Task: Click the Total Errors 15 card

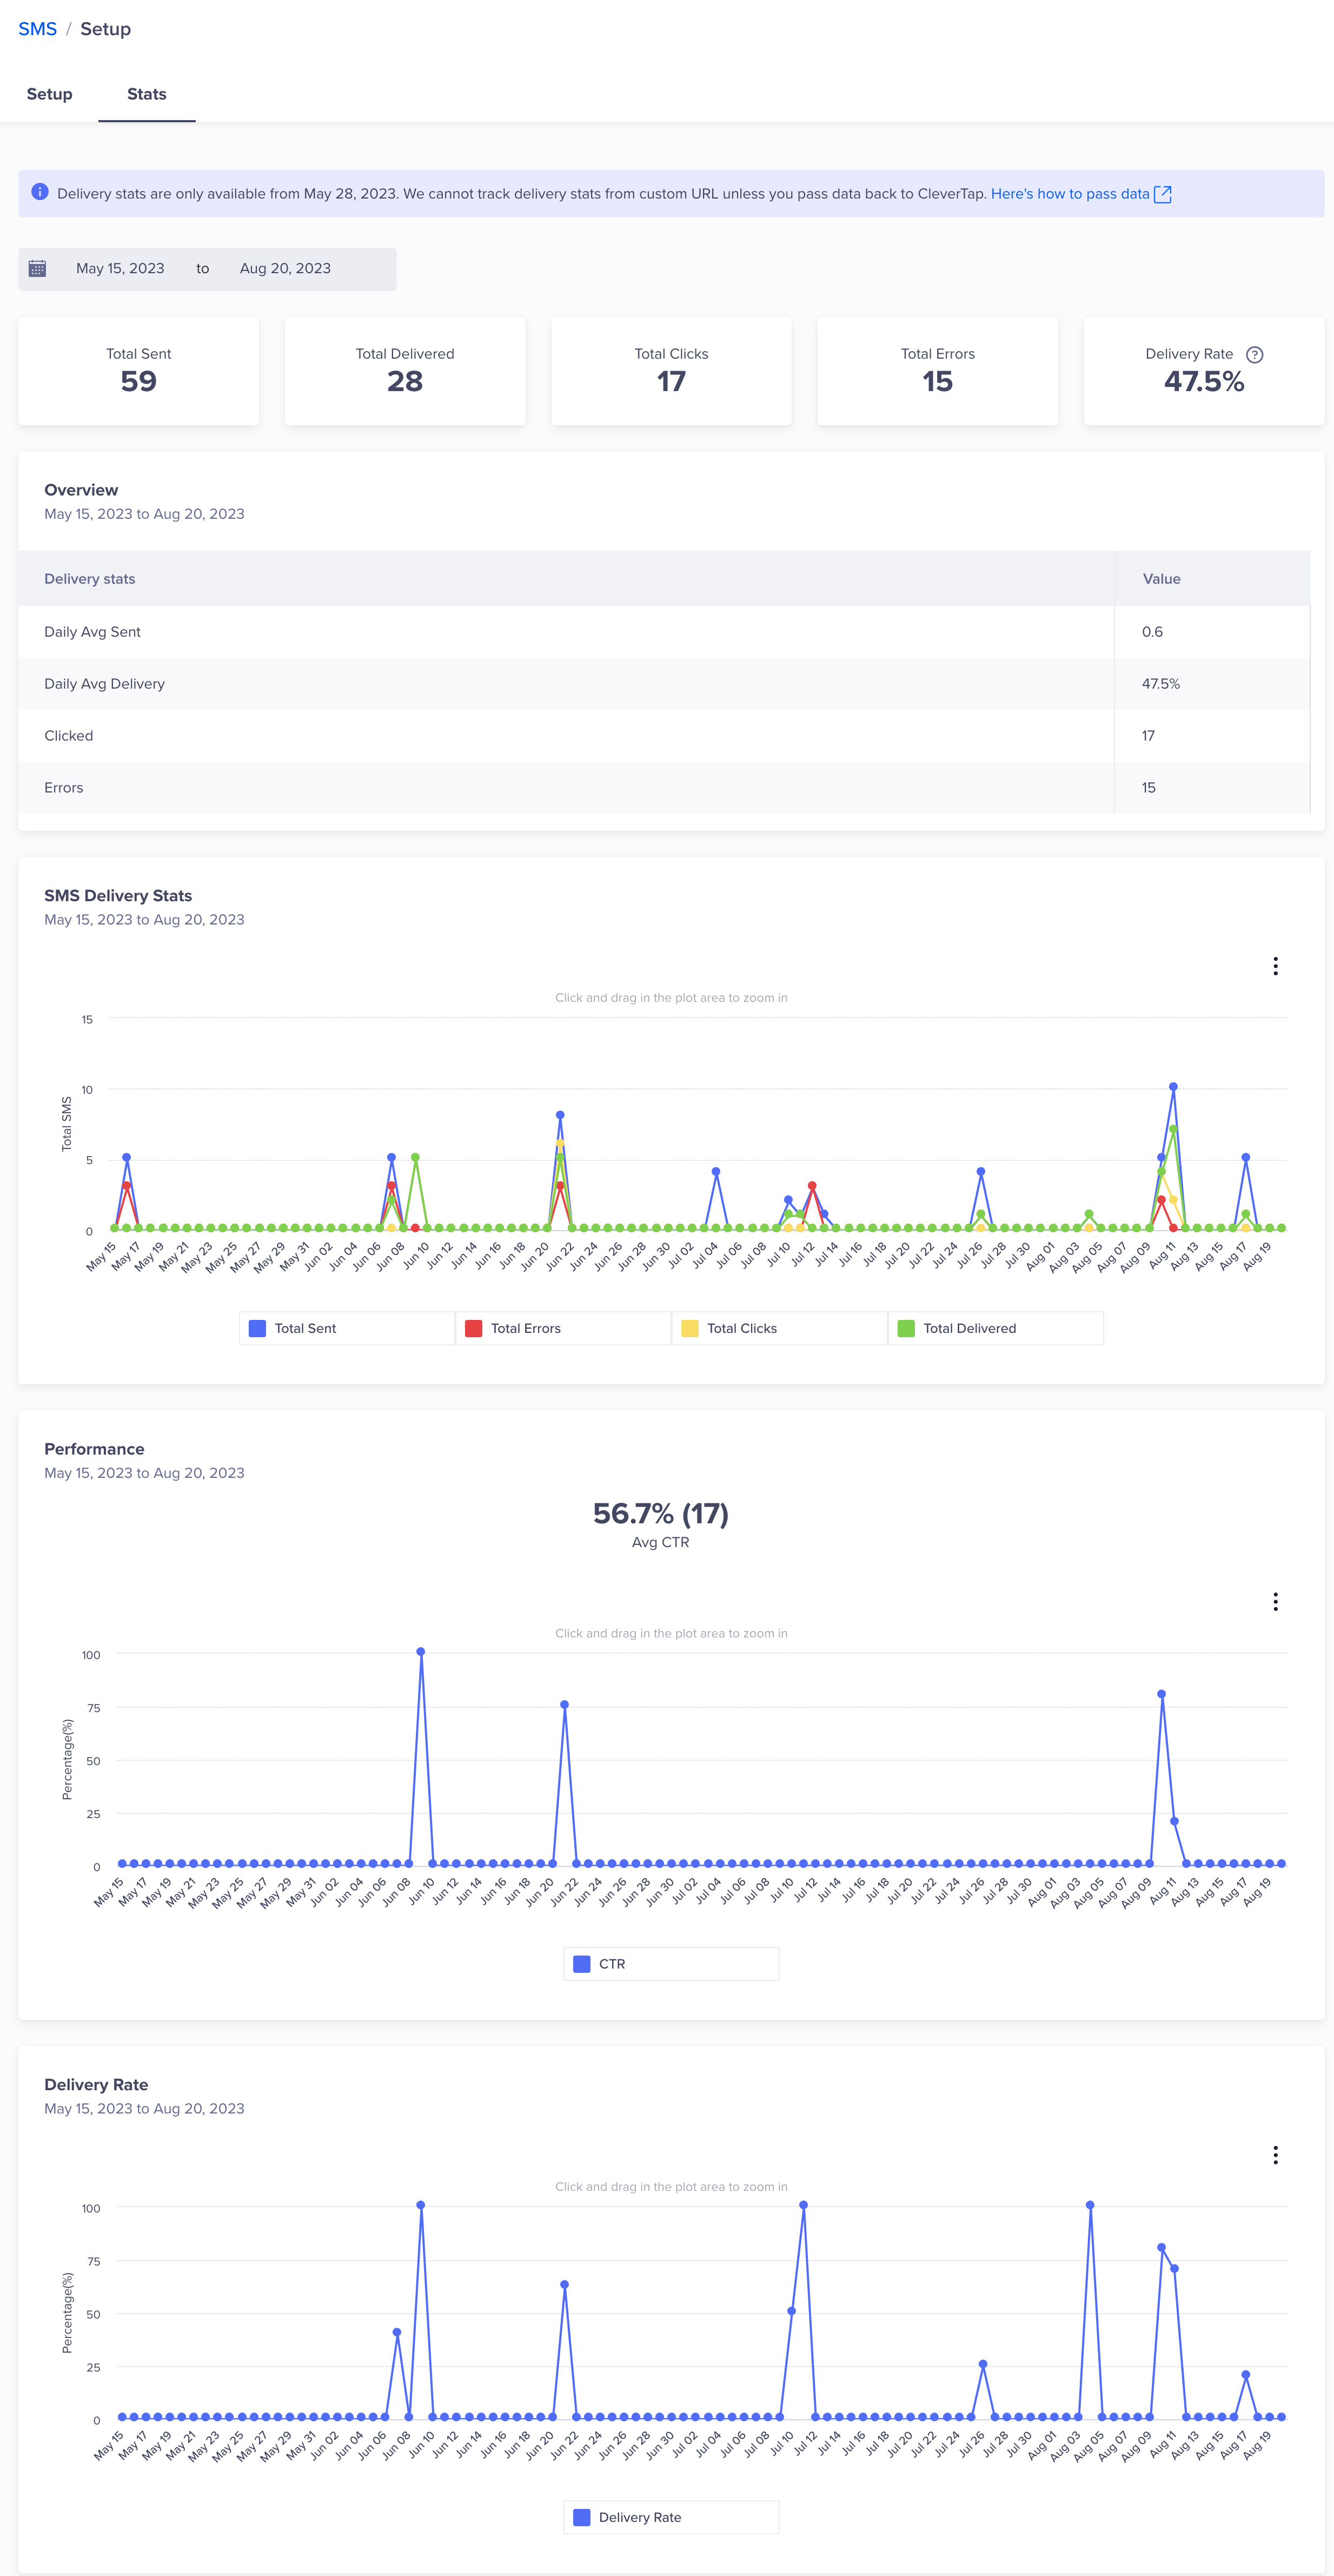Action: tap(937, 371)
